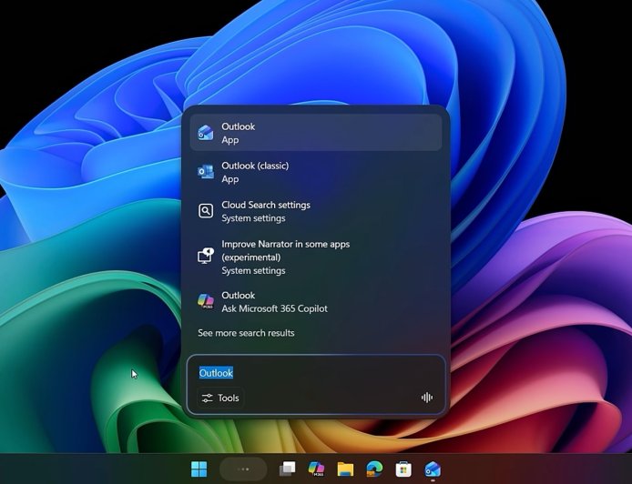Select 'Improve Narrator in some apps' result

[316, 257]
